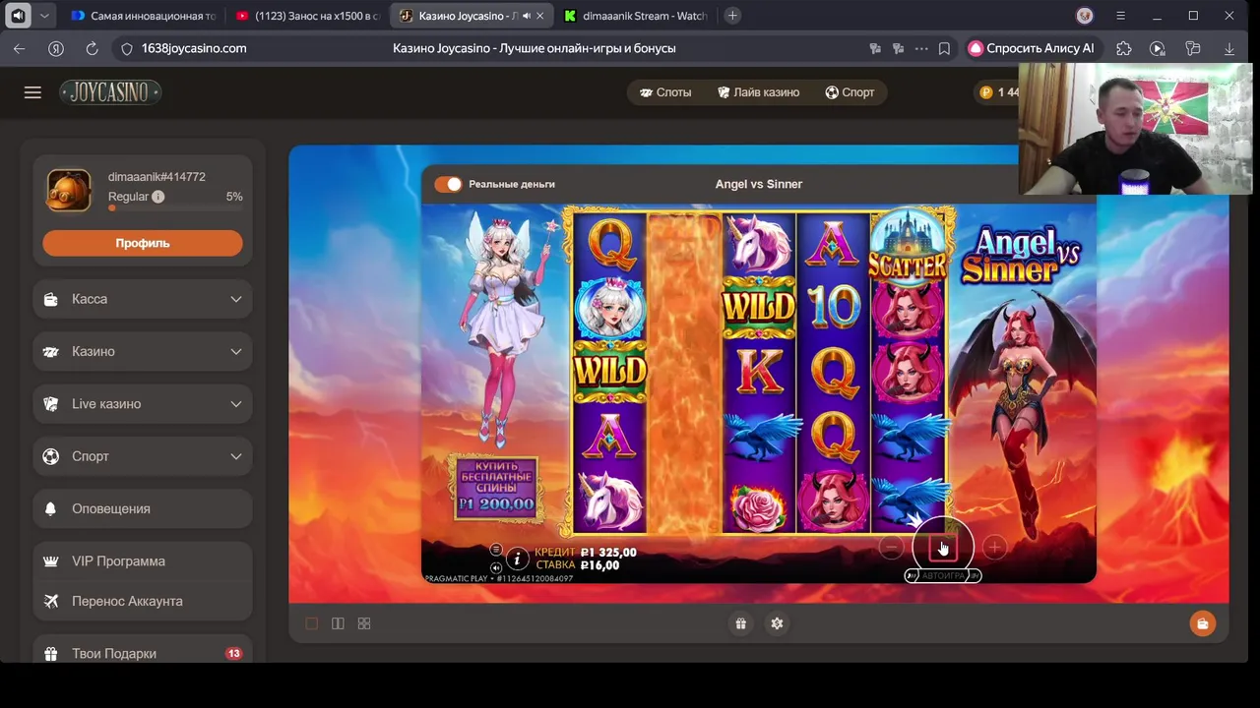Click the Yandex home button

[56, 48]
